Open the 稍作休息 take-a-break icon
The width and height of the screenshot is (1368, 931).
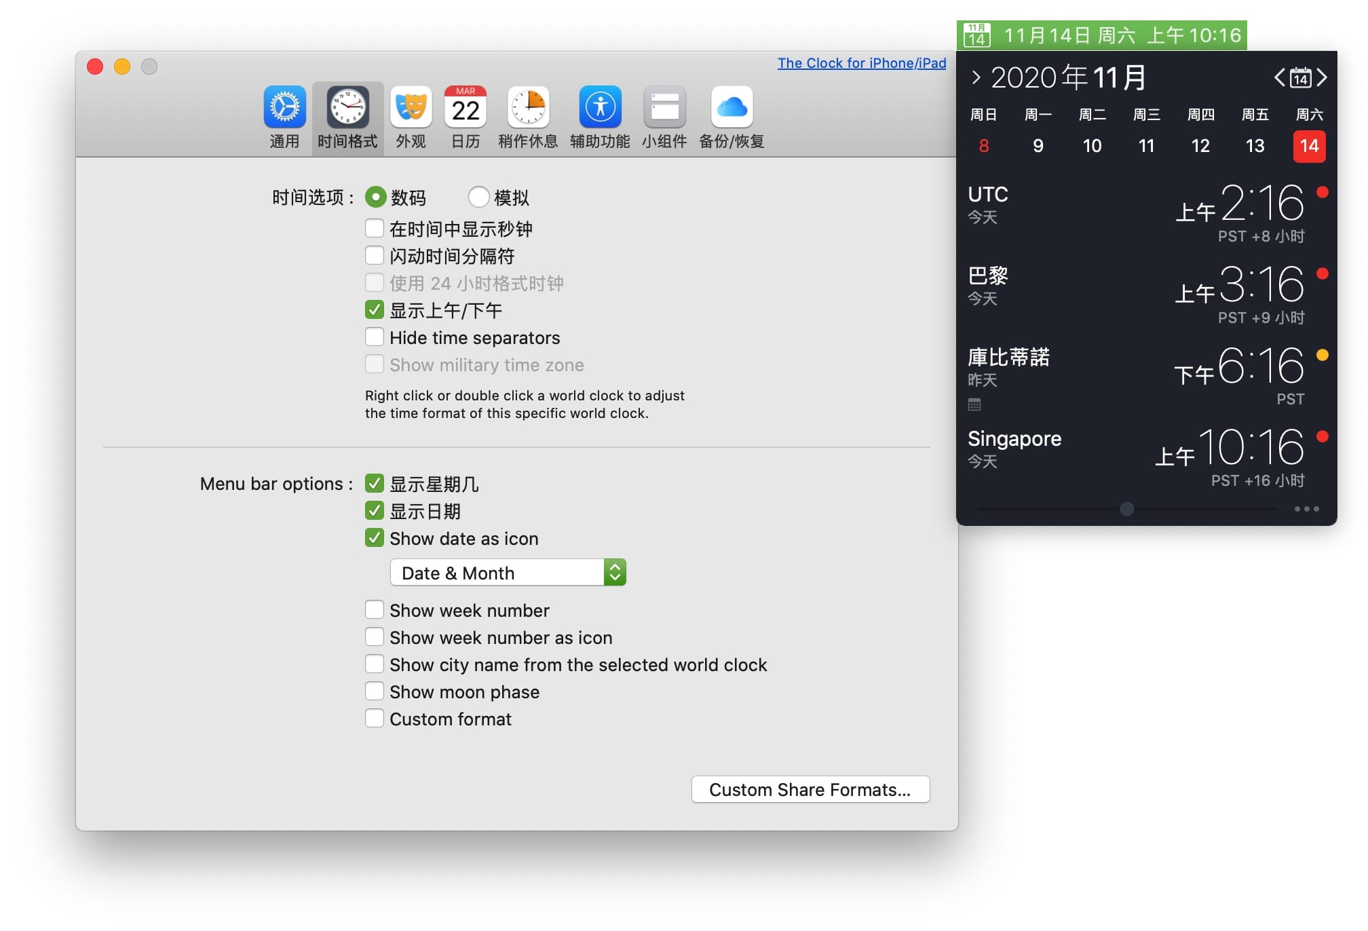[528, 107]
